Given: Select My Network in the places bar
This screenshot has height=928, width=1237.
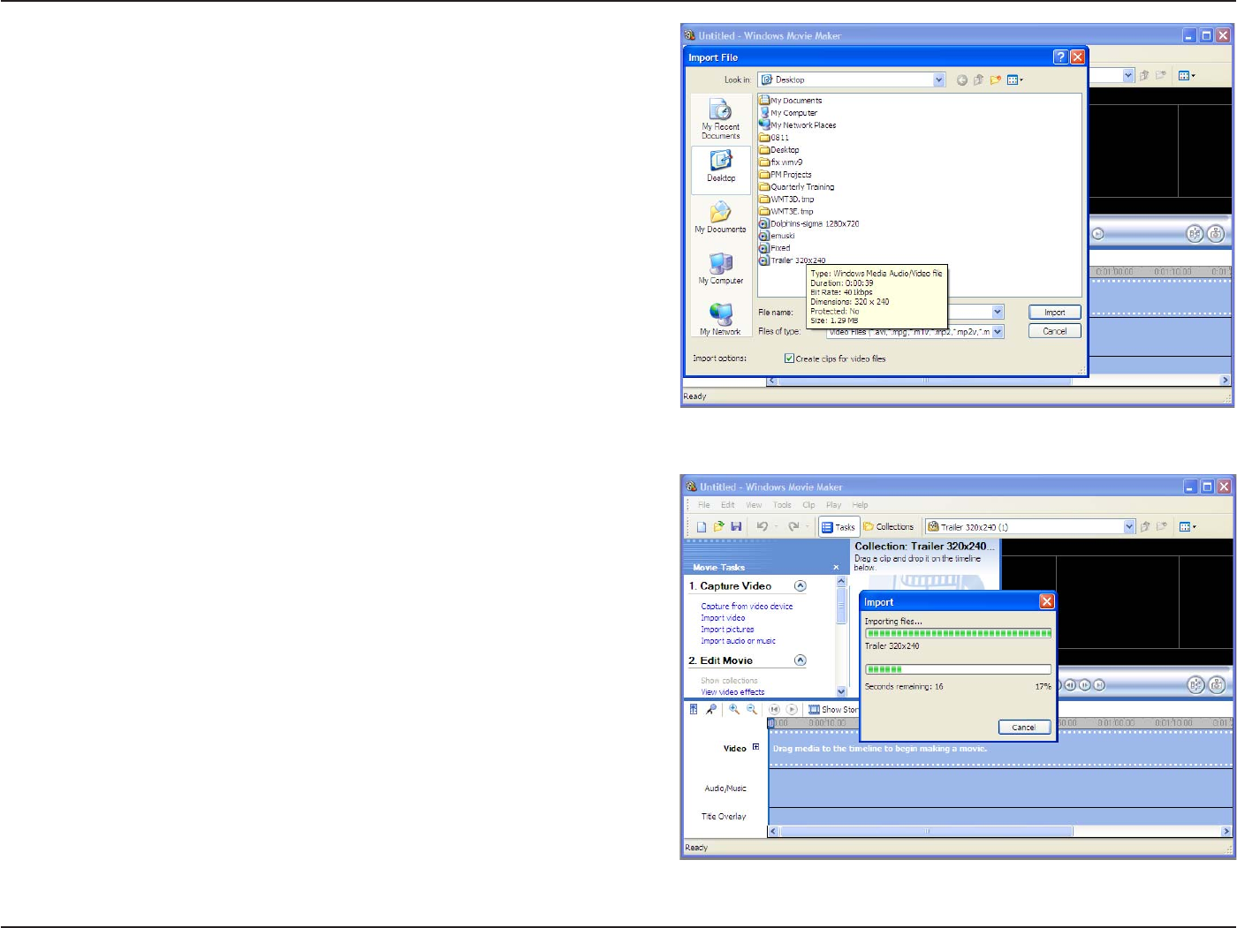Looking at the screenshot, I should tap(721, 320).
